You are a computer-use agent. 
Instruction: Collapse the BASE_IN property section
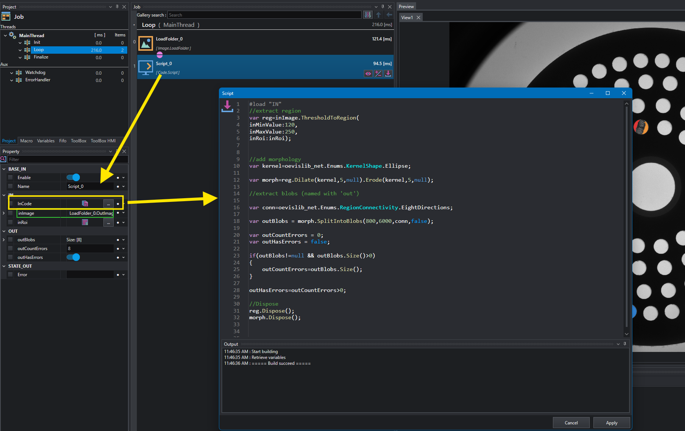point(4,169)
